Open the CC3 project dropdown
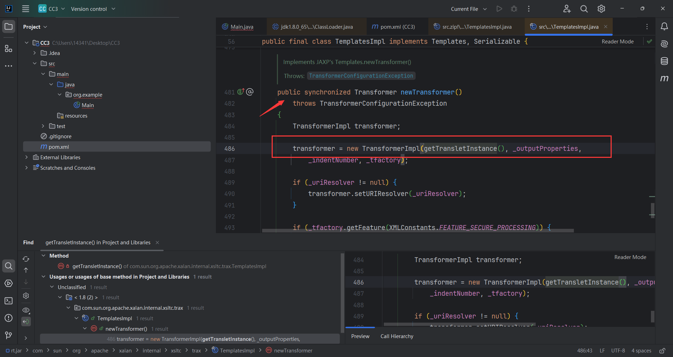 pyautogui.click(x=52, y=9)
